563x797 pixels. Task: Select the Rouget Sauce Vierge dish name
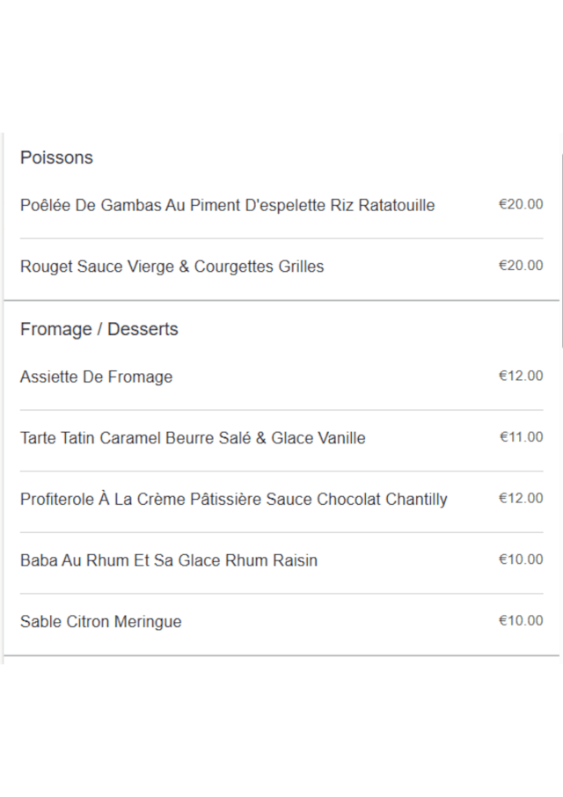(172, 267)
